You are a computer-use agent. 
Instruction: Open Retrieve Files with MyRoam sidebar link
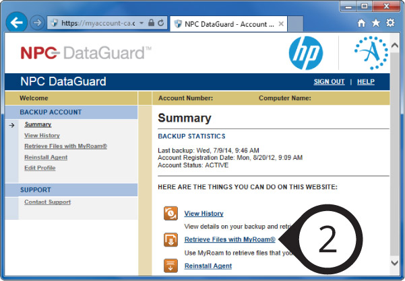(65, 146)
